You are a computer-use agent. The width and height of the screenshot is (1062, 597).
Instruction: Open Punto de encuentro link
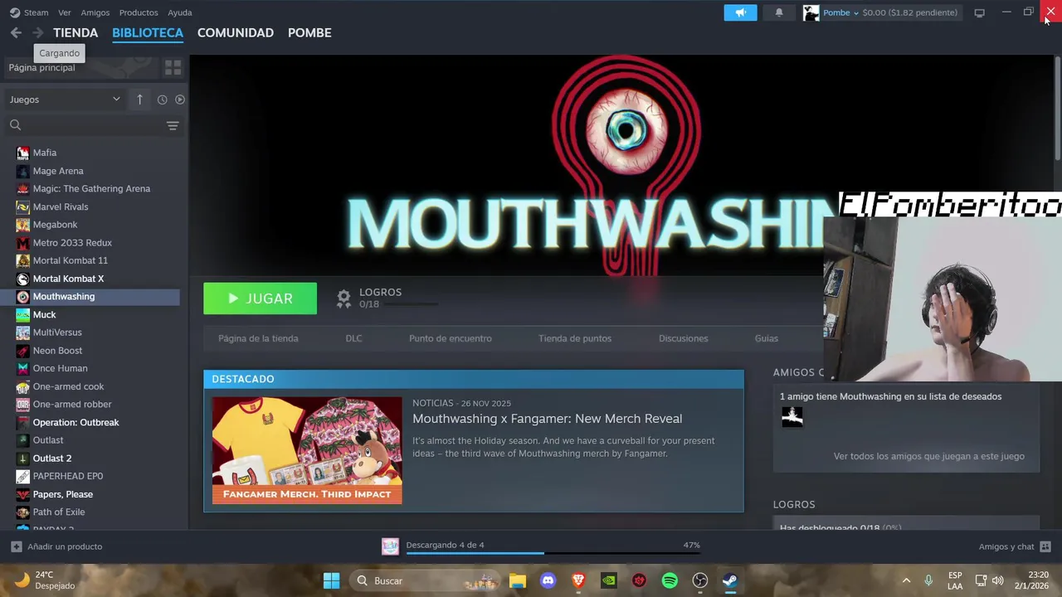tap(451, 338)
